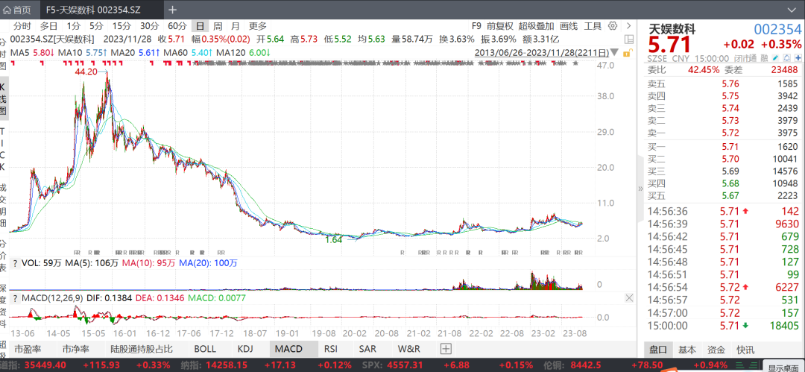The height and width of the screenshot is (372, 805).
Task: Select the 日 daily period
Action: (x=200, y=26)
